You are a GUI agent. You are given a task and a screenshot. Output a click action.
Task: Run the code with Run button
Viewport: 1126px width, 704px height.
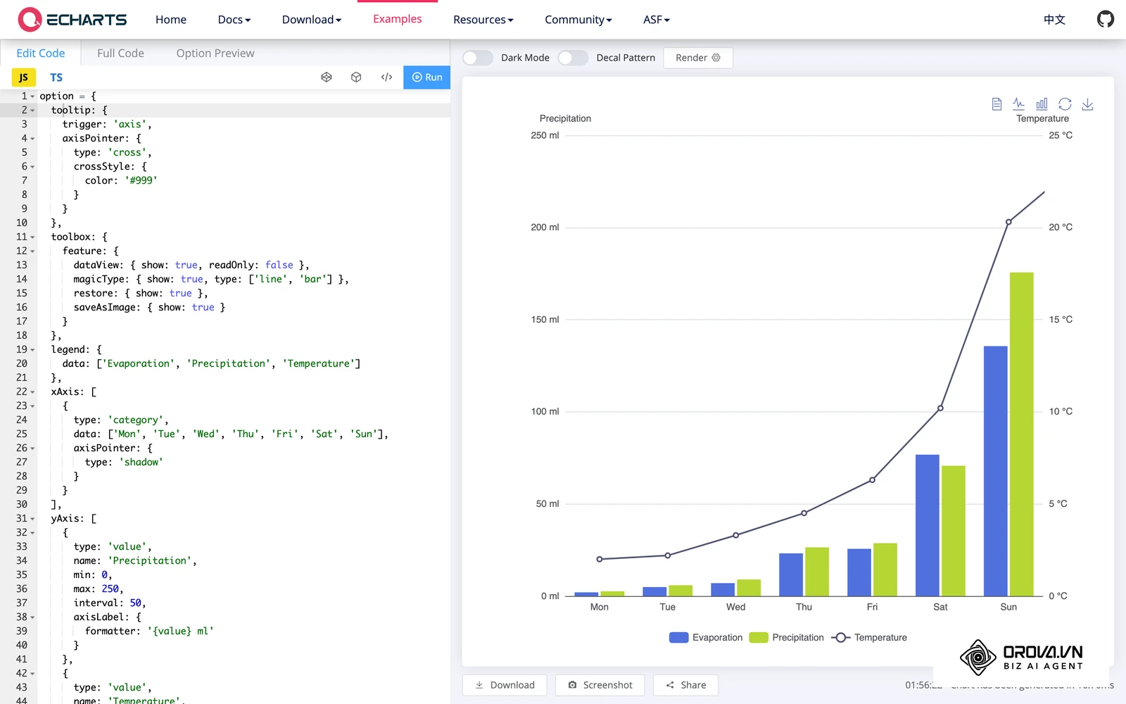click(427, 77)
